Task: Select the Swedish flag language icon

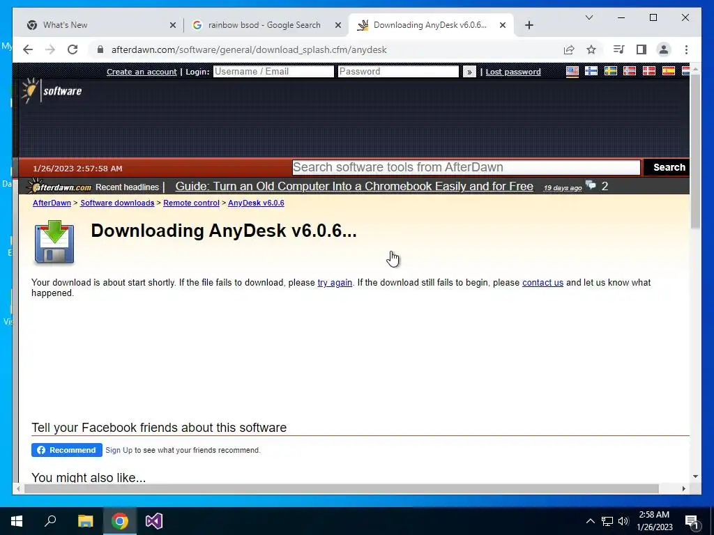Action: (x=611, y=71)
